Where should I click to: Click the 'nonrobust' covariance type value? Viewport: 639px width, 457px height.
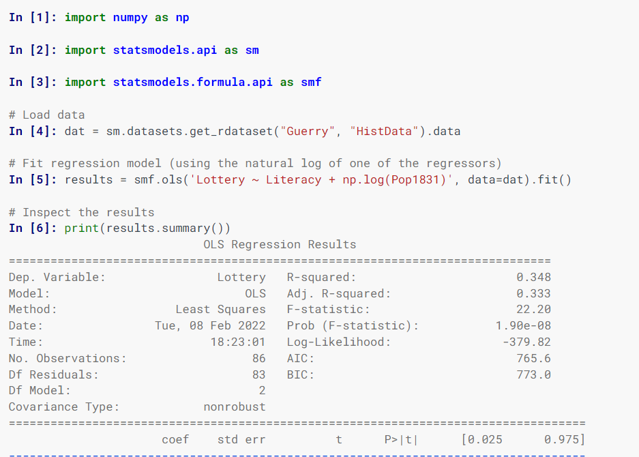(x=235, y=407)
